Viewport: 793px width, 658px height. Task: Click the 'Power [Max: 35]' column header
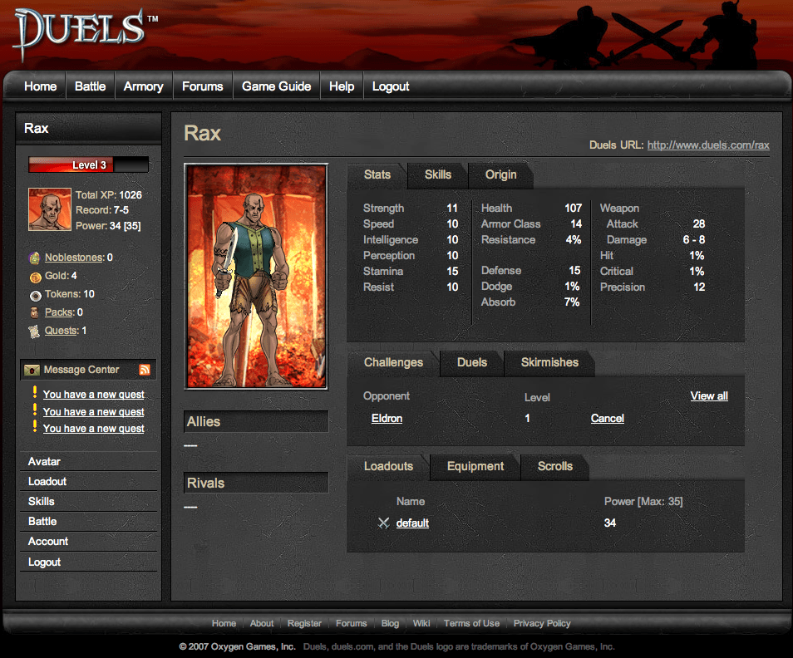(643, 502)
